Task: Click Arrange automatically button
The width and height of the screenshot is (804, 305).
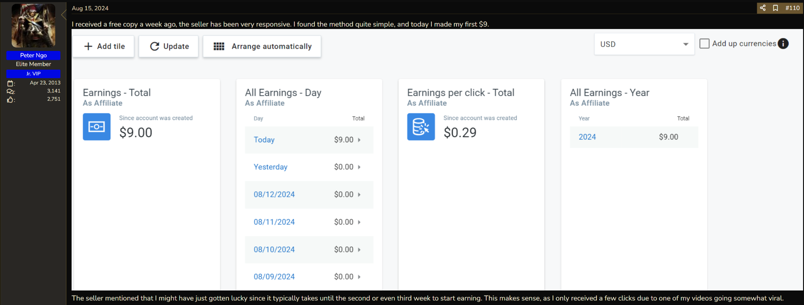Action: [x=262, y=46]
